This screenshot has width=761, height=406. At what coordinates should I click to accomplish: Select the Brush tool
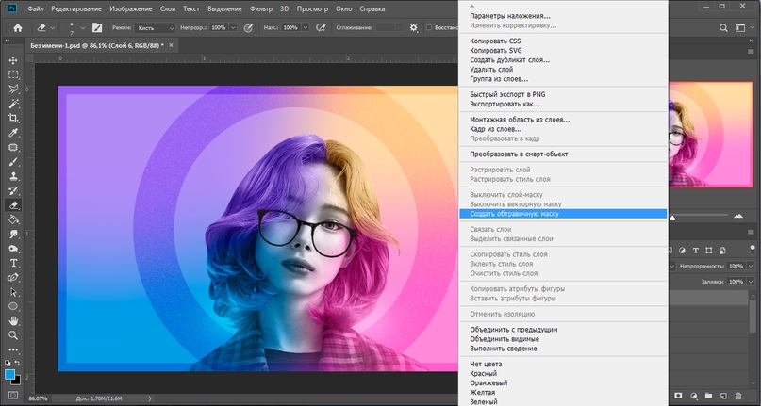(x=13, y=162)
